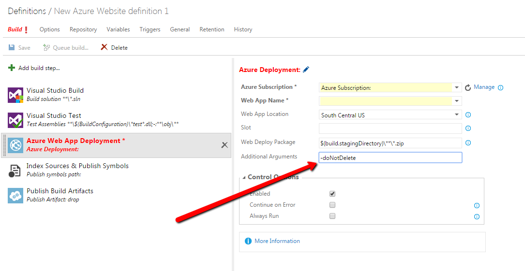Switch to the Triggers tab
525x271 pixels.
point(150,29)
